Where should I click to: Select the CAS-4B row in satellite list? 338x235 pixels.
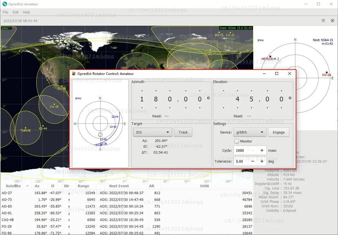tap(127, 220)
